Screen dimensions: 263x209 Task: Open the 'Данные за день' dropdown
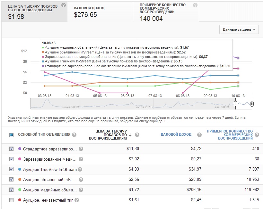[239, 29]
